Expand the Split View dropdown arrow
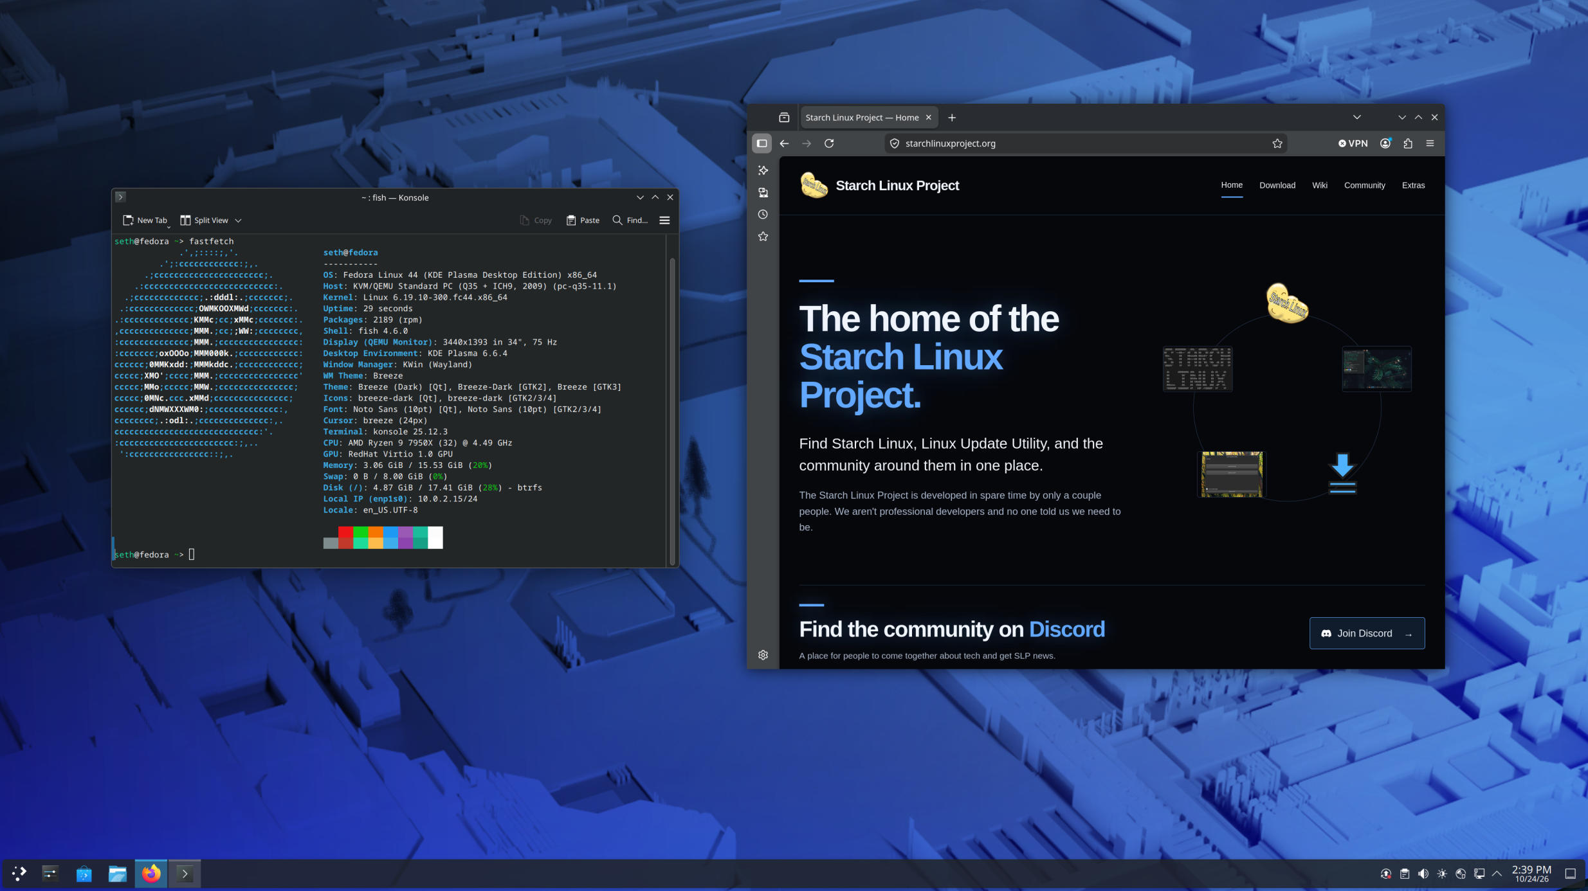This screenshot has width=1588, height=891. [x=238, y=221]
